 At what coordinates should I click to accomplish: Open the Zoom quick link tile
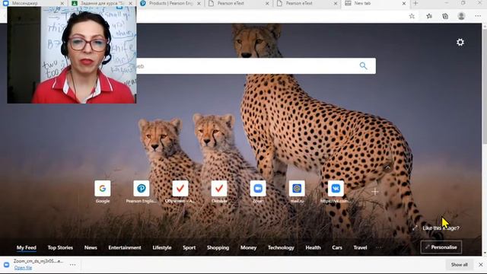(258, 188)
